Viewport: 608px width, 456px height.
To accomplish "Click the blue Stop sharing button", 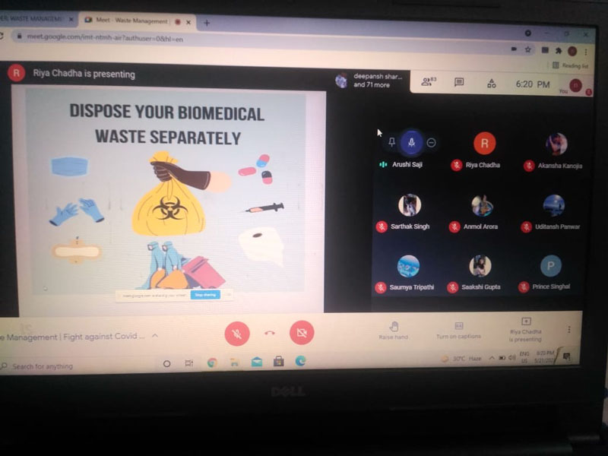I will pyautogui.click(x=205, y=294).
